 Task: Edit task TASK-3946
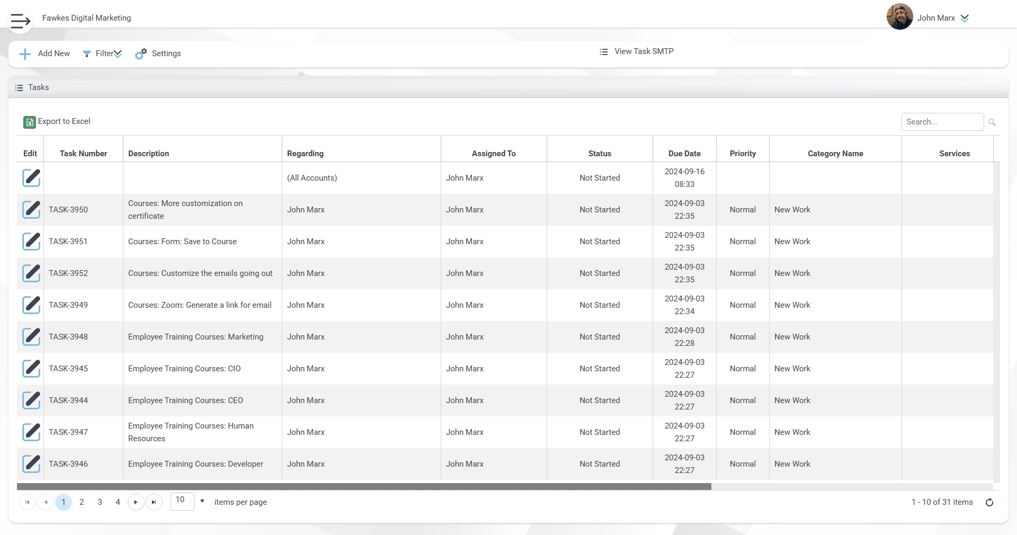(x=31, y=464)
